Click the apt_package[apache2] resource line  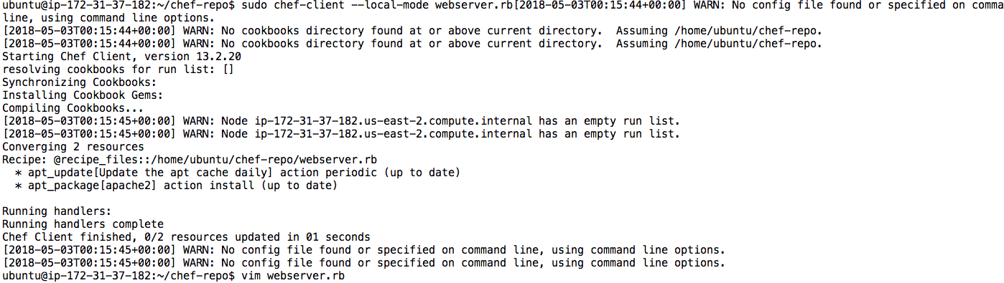(x=176, y=186)
